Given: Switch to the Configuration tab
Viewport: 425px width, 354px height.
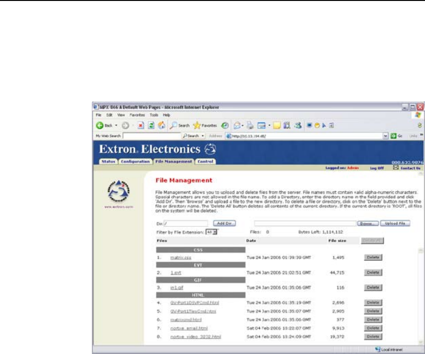Looking at the screenshot, I should coord(135,161).
